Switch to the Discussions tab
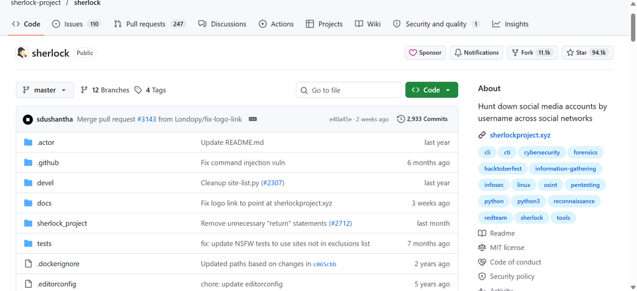The height and width of the screenshot is (291, 637). click(x=222, y=24)
